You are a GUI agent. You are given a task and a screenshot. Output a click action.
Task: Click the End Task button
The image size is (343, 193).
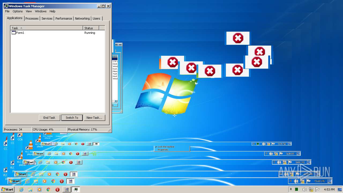[49, 118]
